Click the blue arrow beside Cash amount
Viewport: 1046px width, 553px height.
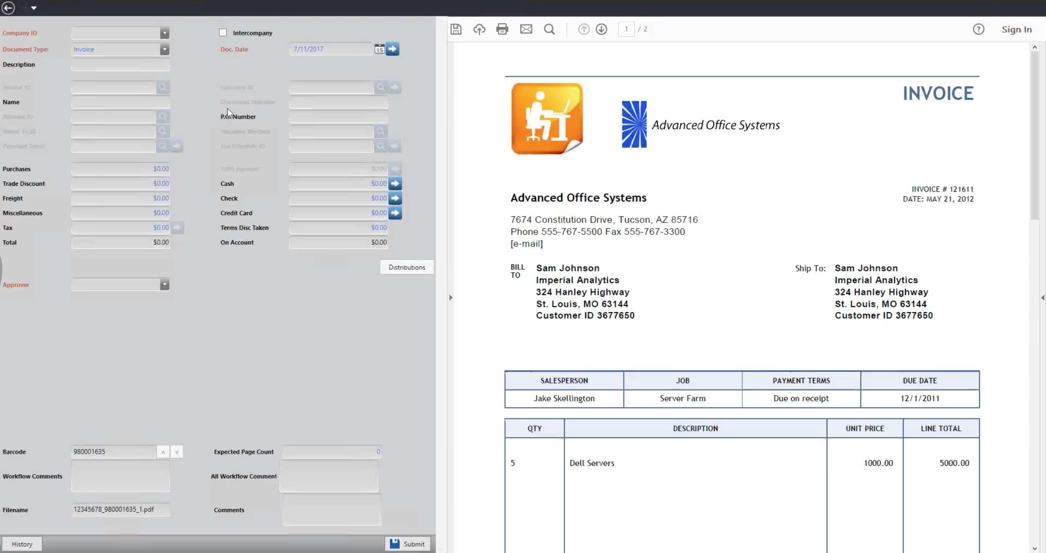click(395, 183)
